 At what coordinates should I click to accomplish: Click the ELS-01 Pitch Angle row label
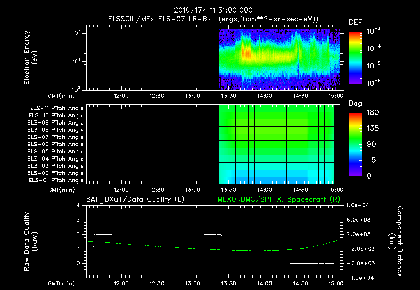[x=56, y=180]
